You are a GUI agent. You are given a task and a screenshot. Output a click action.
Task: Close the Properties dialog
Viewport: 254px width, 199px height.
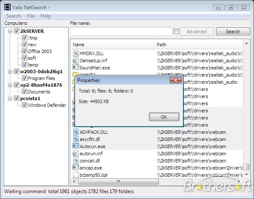click(176, 80)
